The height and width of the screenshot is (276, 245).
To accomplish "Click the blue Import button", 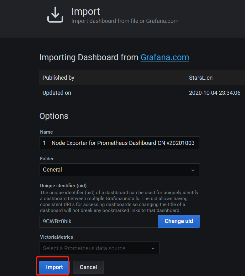I will coord(54,267).
